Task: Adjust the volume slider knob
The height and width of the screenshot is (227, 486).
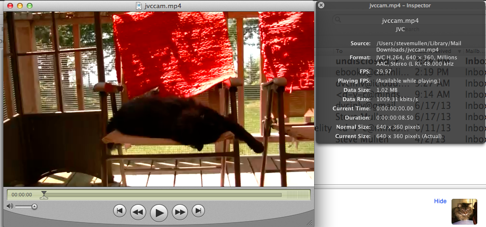Action: click(x=34, y=206)
